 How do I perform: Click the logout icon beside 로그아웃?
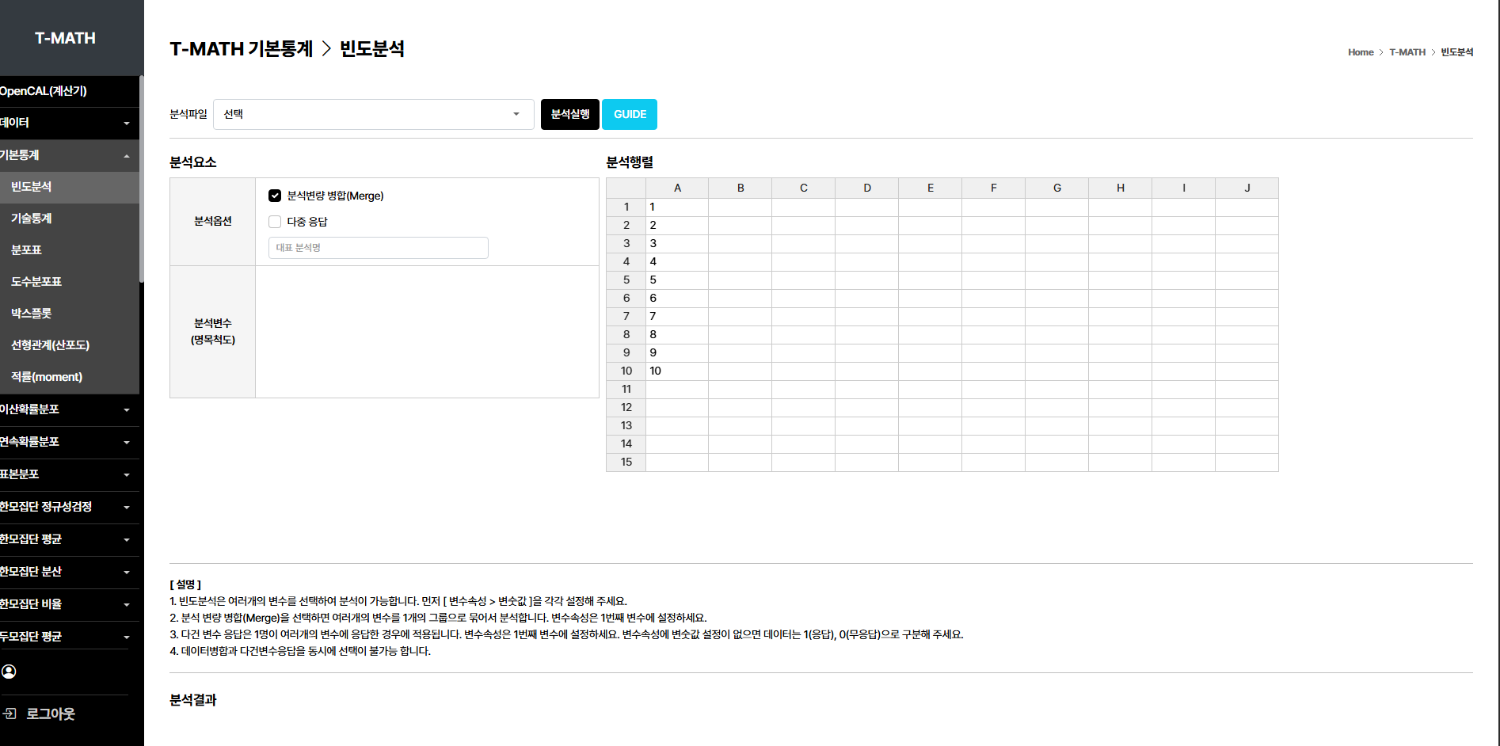click(x=10, y=714)
